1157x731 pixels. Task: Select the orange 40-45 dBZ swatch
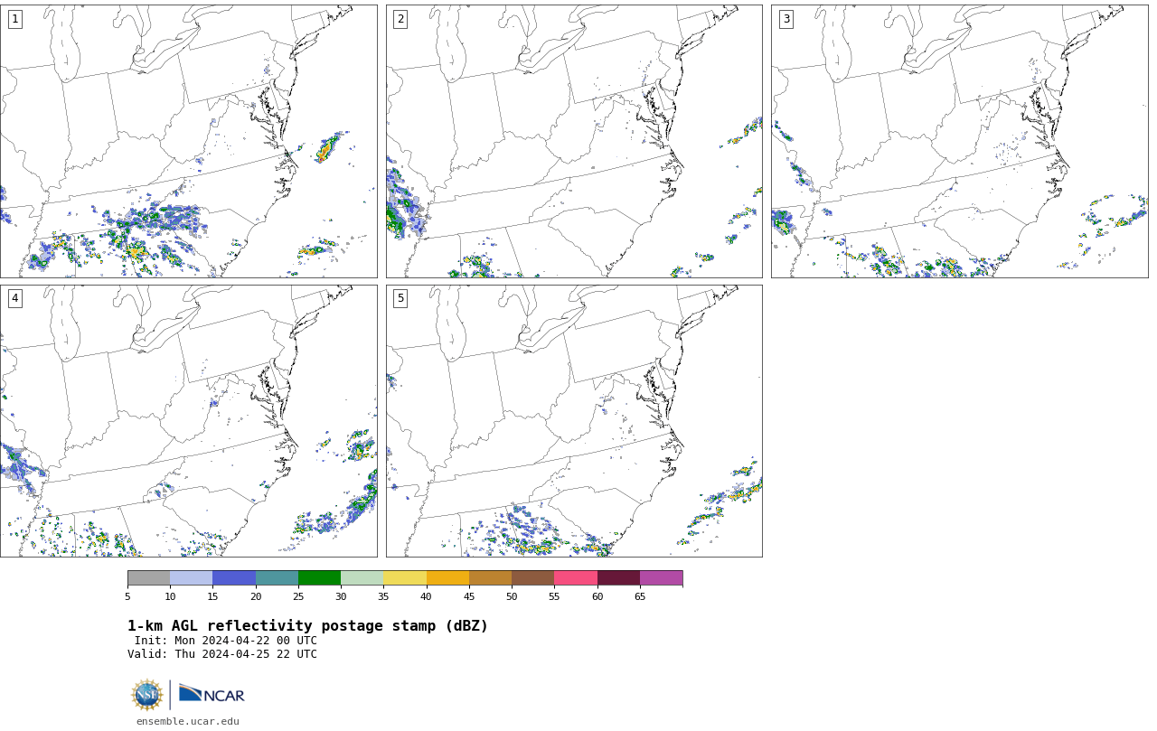tap(447, 578)
